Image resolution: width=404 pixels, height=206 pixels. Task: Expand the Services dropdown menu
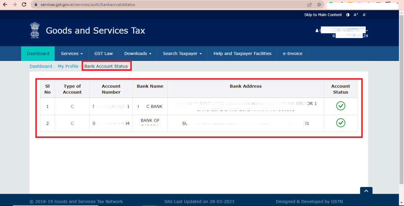coord(71,53)
